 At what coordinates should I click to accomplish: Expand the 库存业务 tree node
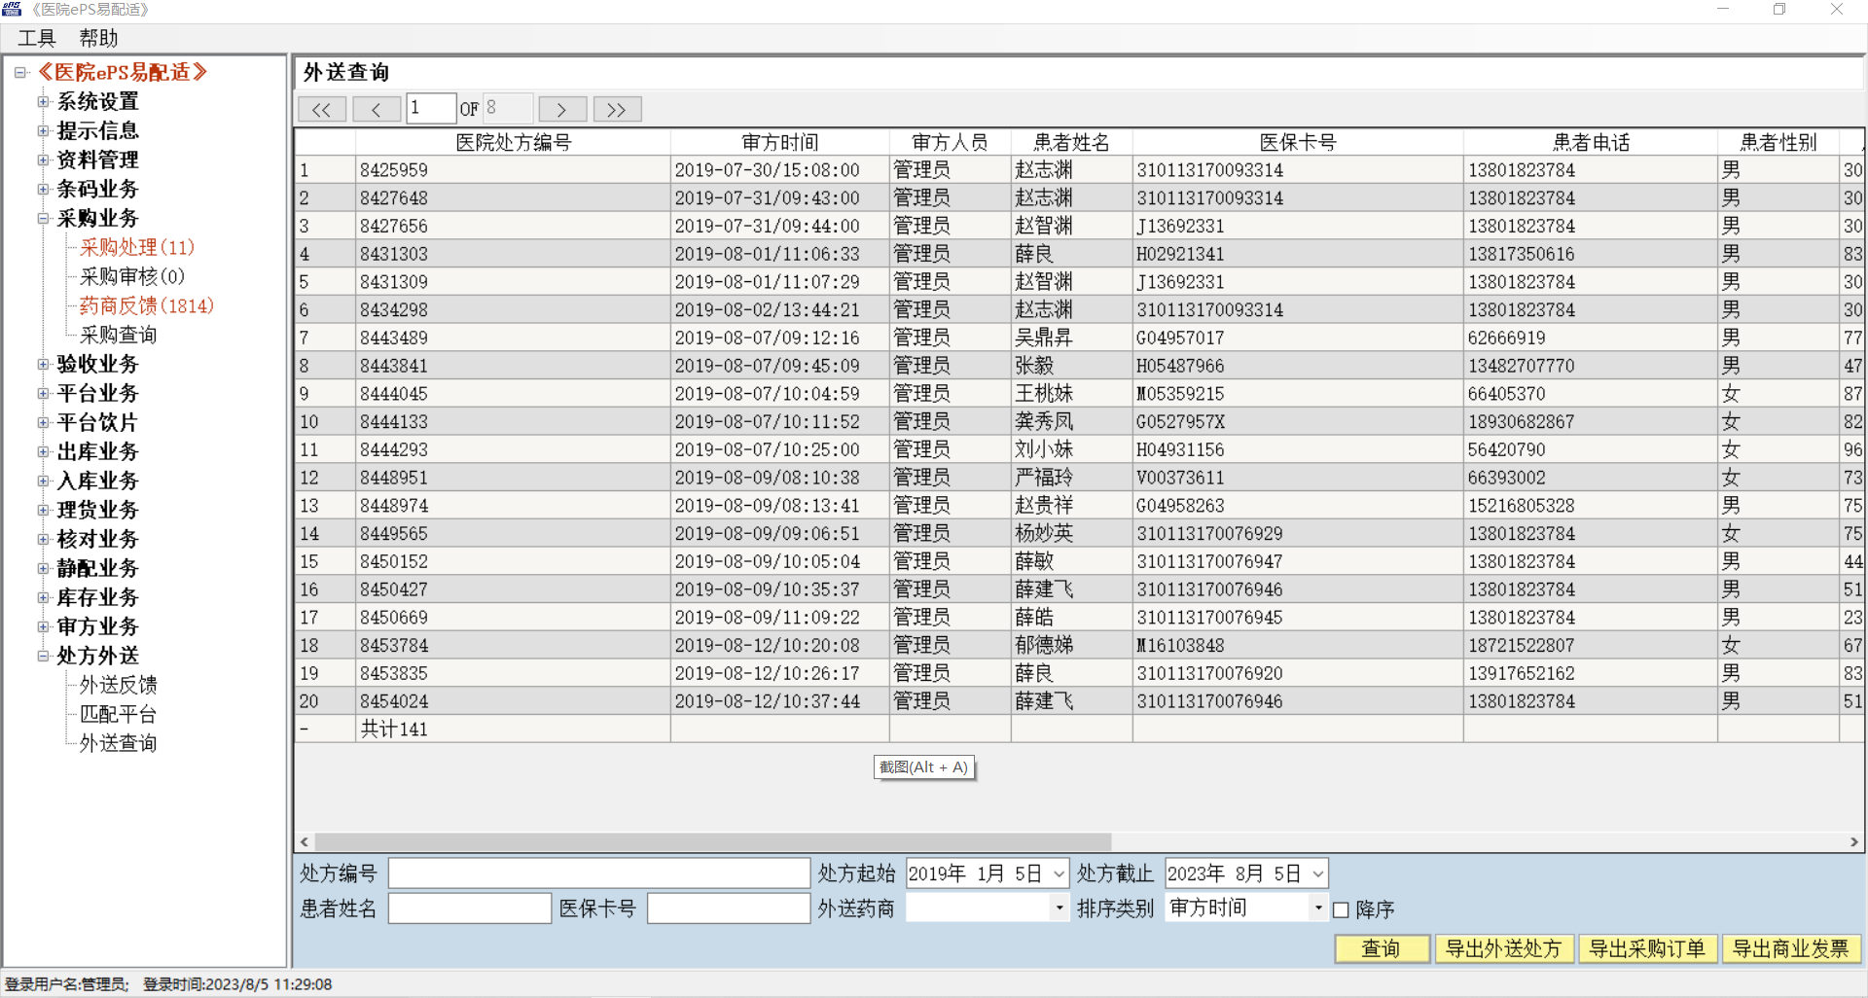point(43,597)
